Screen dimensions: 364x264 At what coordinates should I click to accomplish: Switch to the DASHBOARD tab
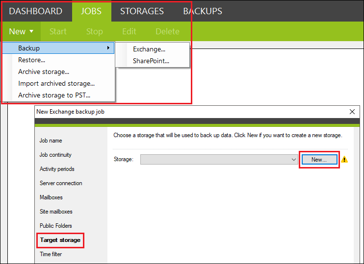(36, 11)
